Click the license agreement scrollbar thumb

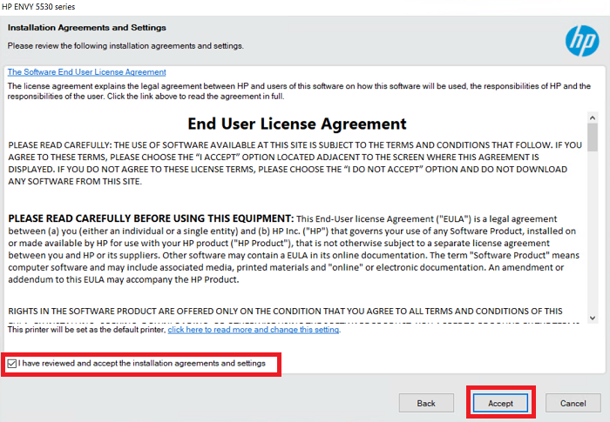(x=593, y=137)
